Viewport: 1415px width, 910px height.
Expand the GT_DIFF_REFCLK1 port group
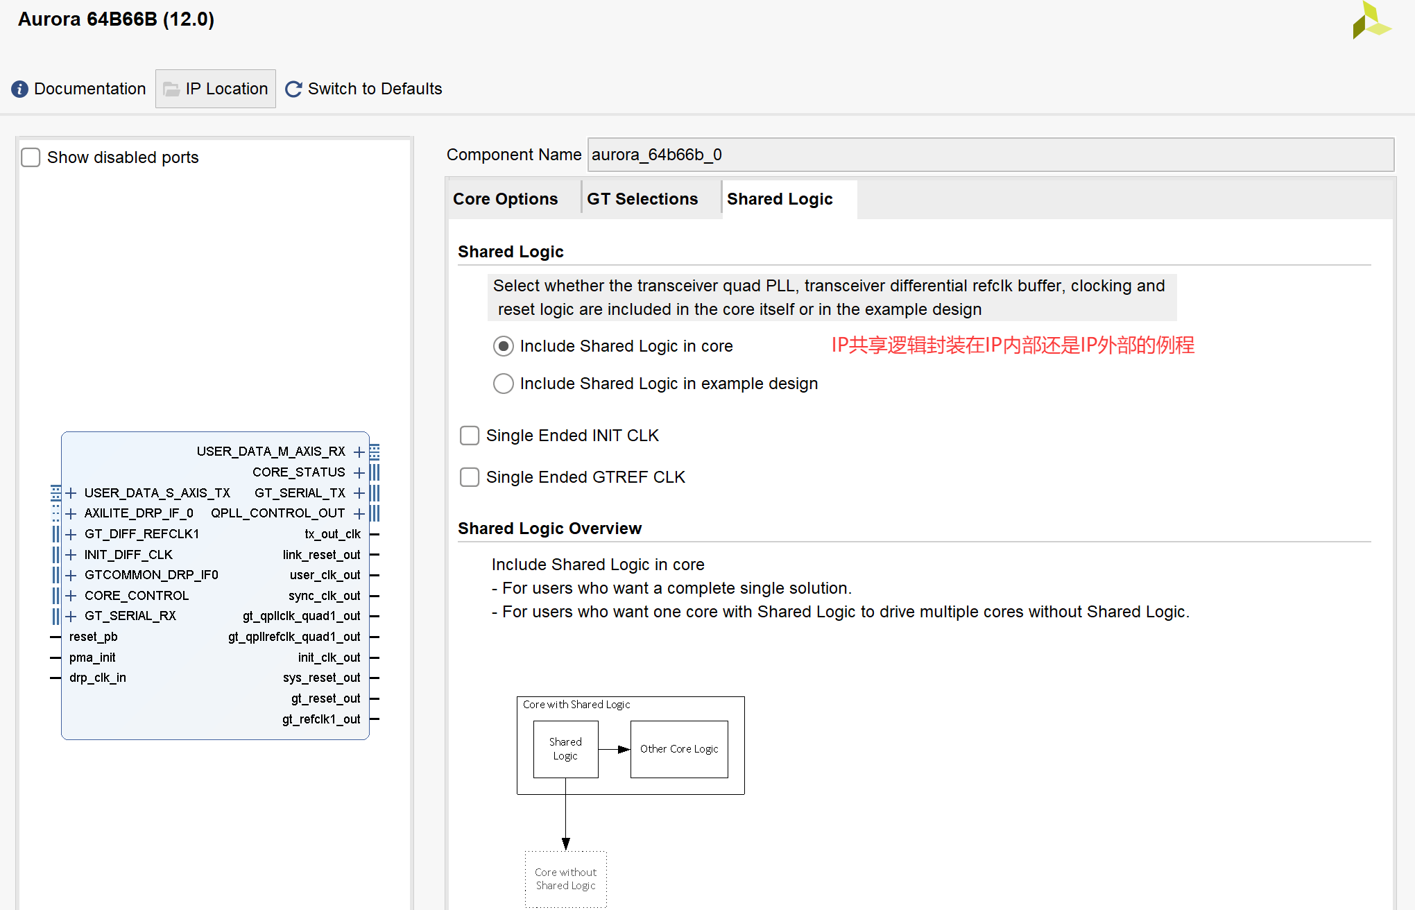tap(71, 534)
